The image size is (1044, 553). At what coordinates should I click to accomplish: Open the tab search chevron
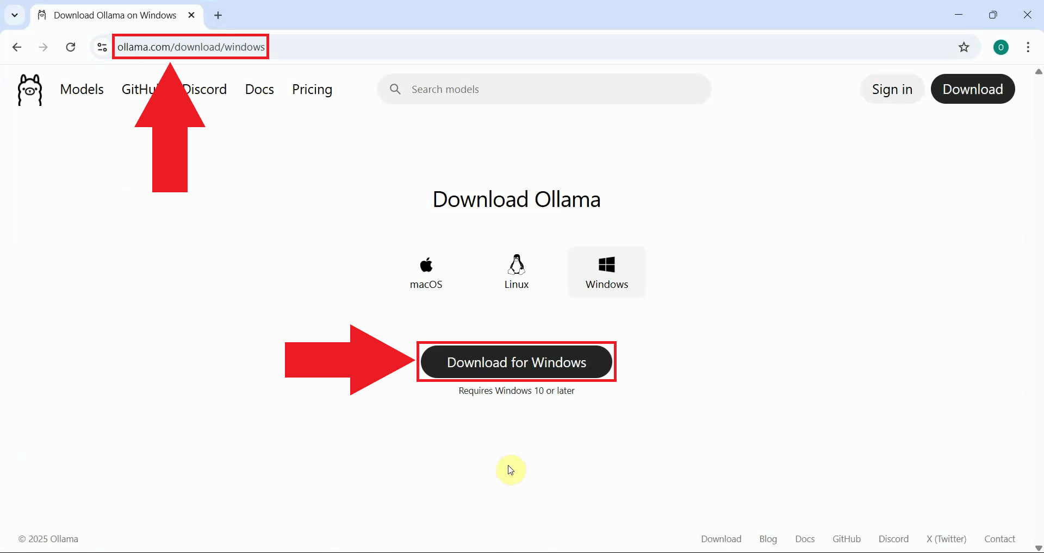click(x=15, y=15)
